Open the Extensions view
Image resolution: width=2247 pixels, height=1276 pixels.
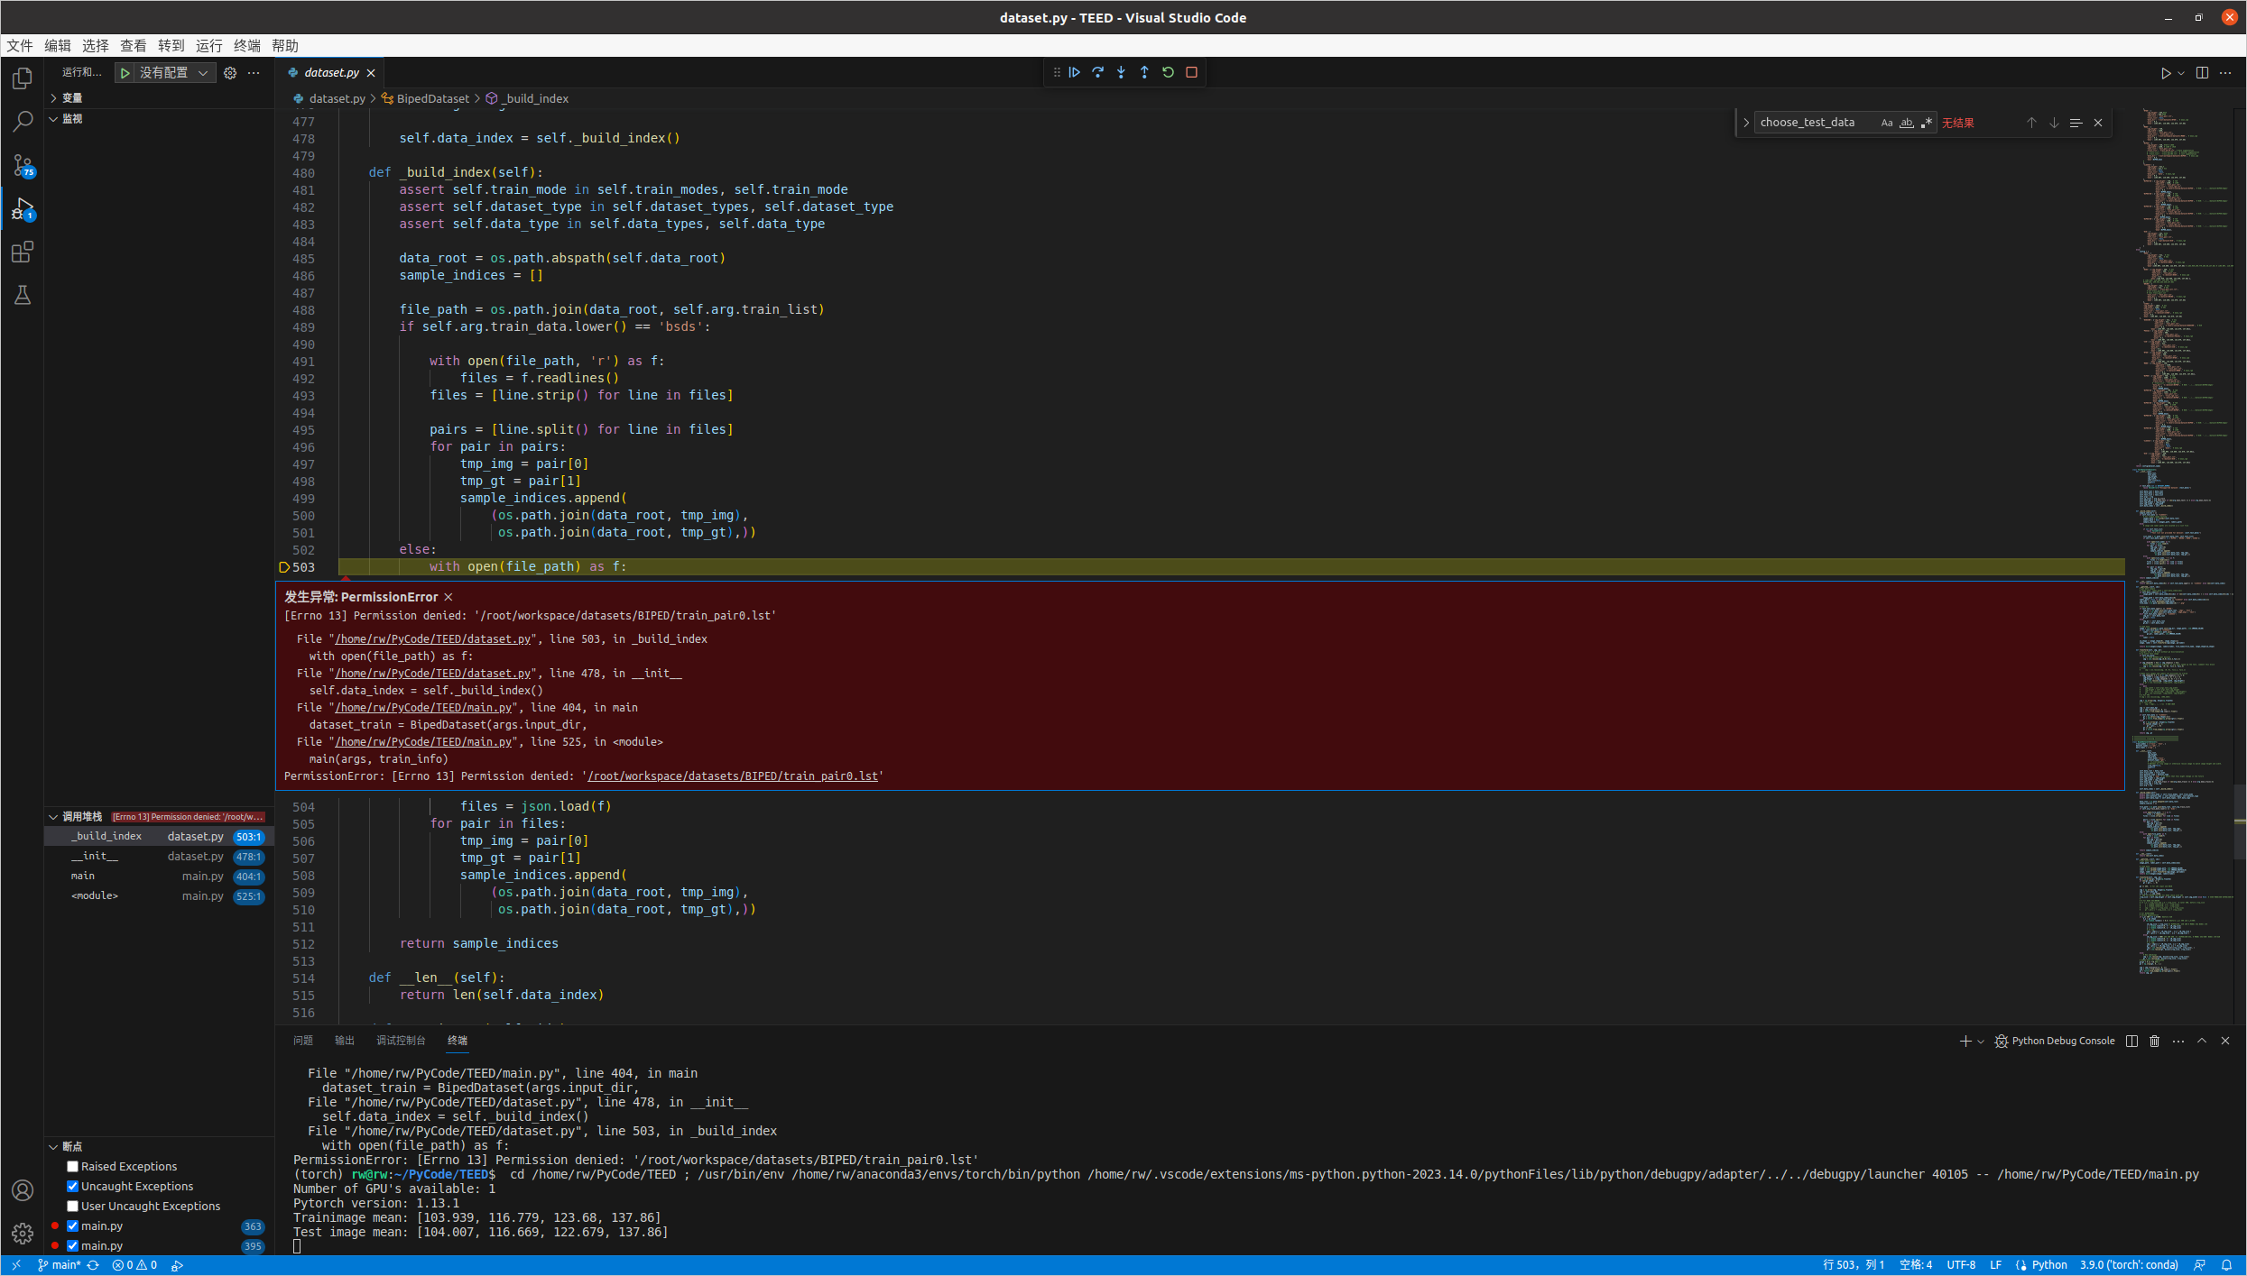click(x=22, y=252)
